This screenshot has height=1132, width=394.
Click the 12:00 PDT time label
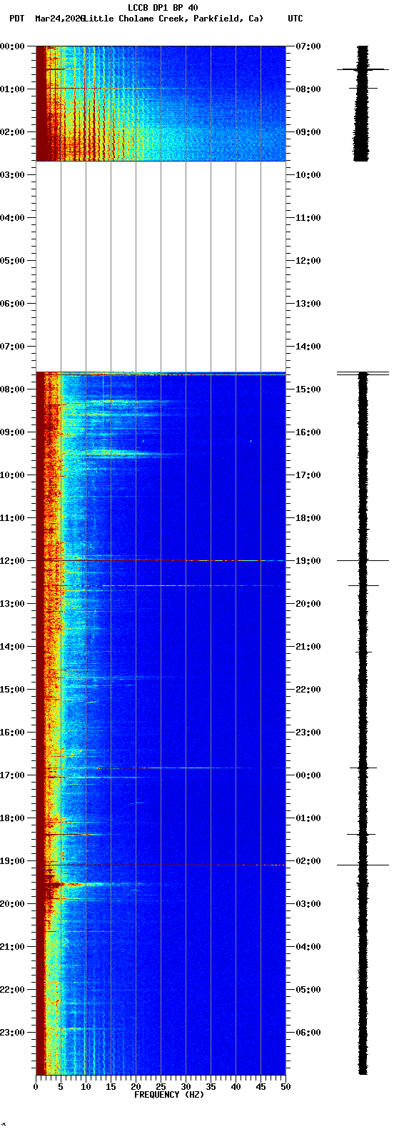tap(12, 561)
